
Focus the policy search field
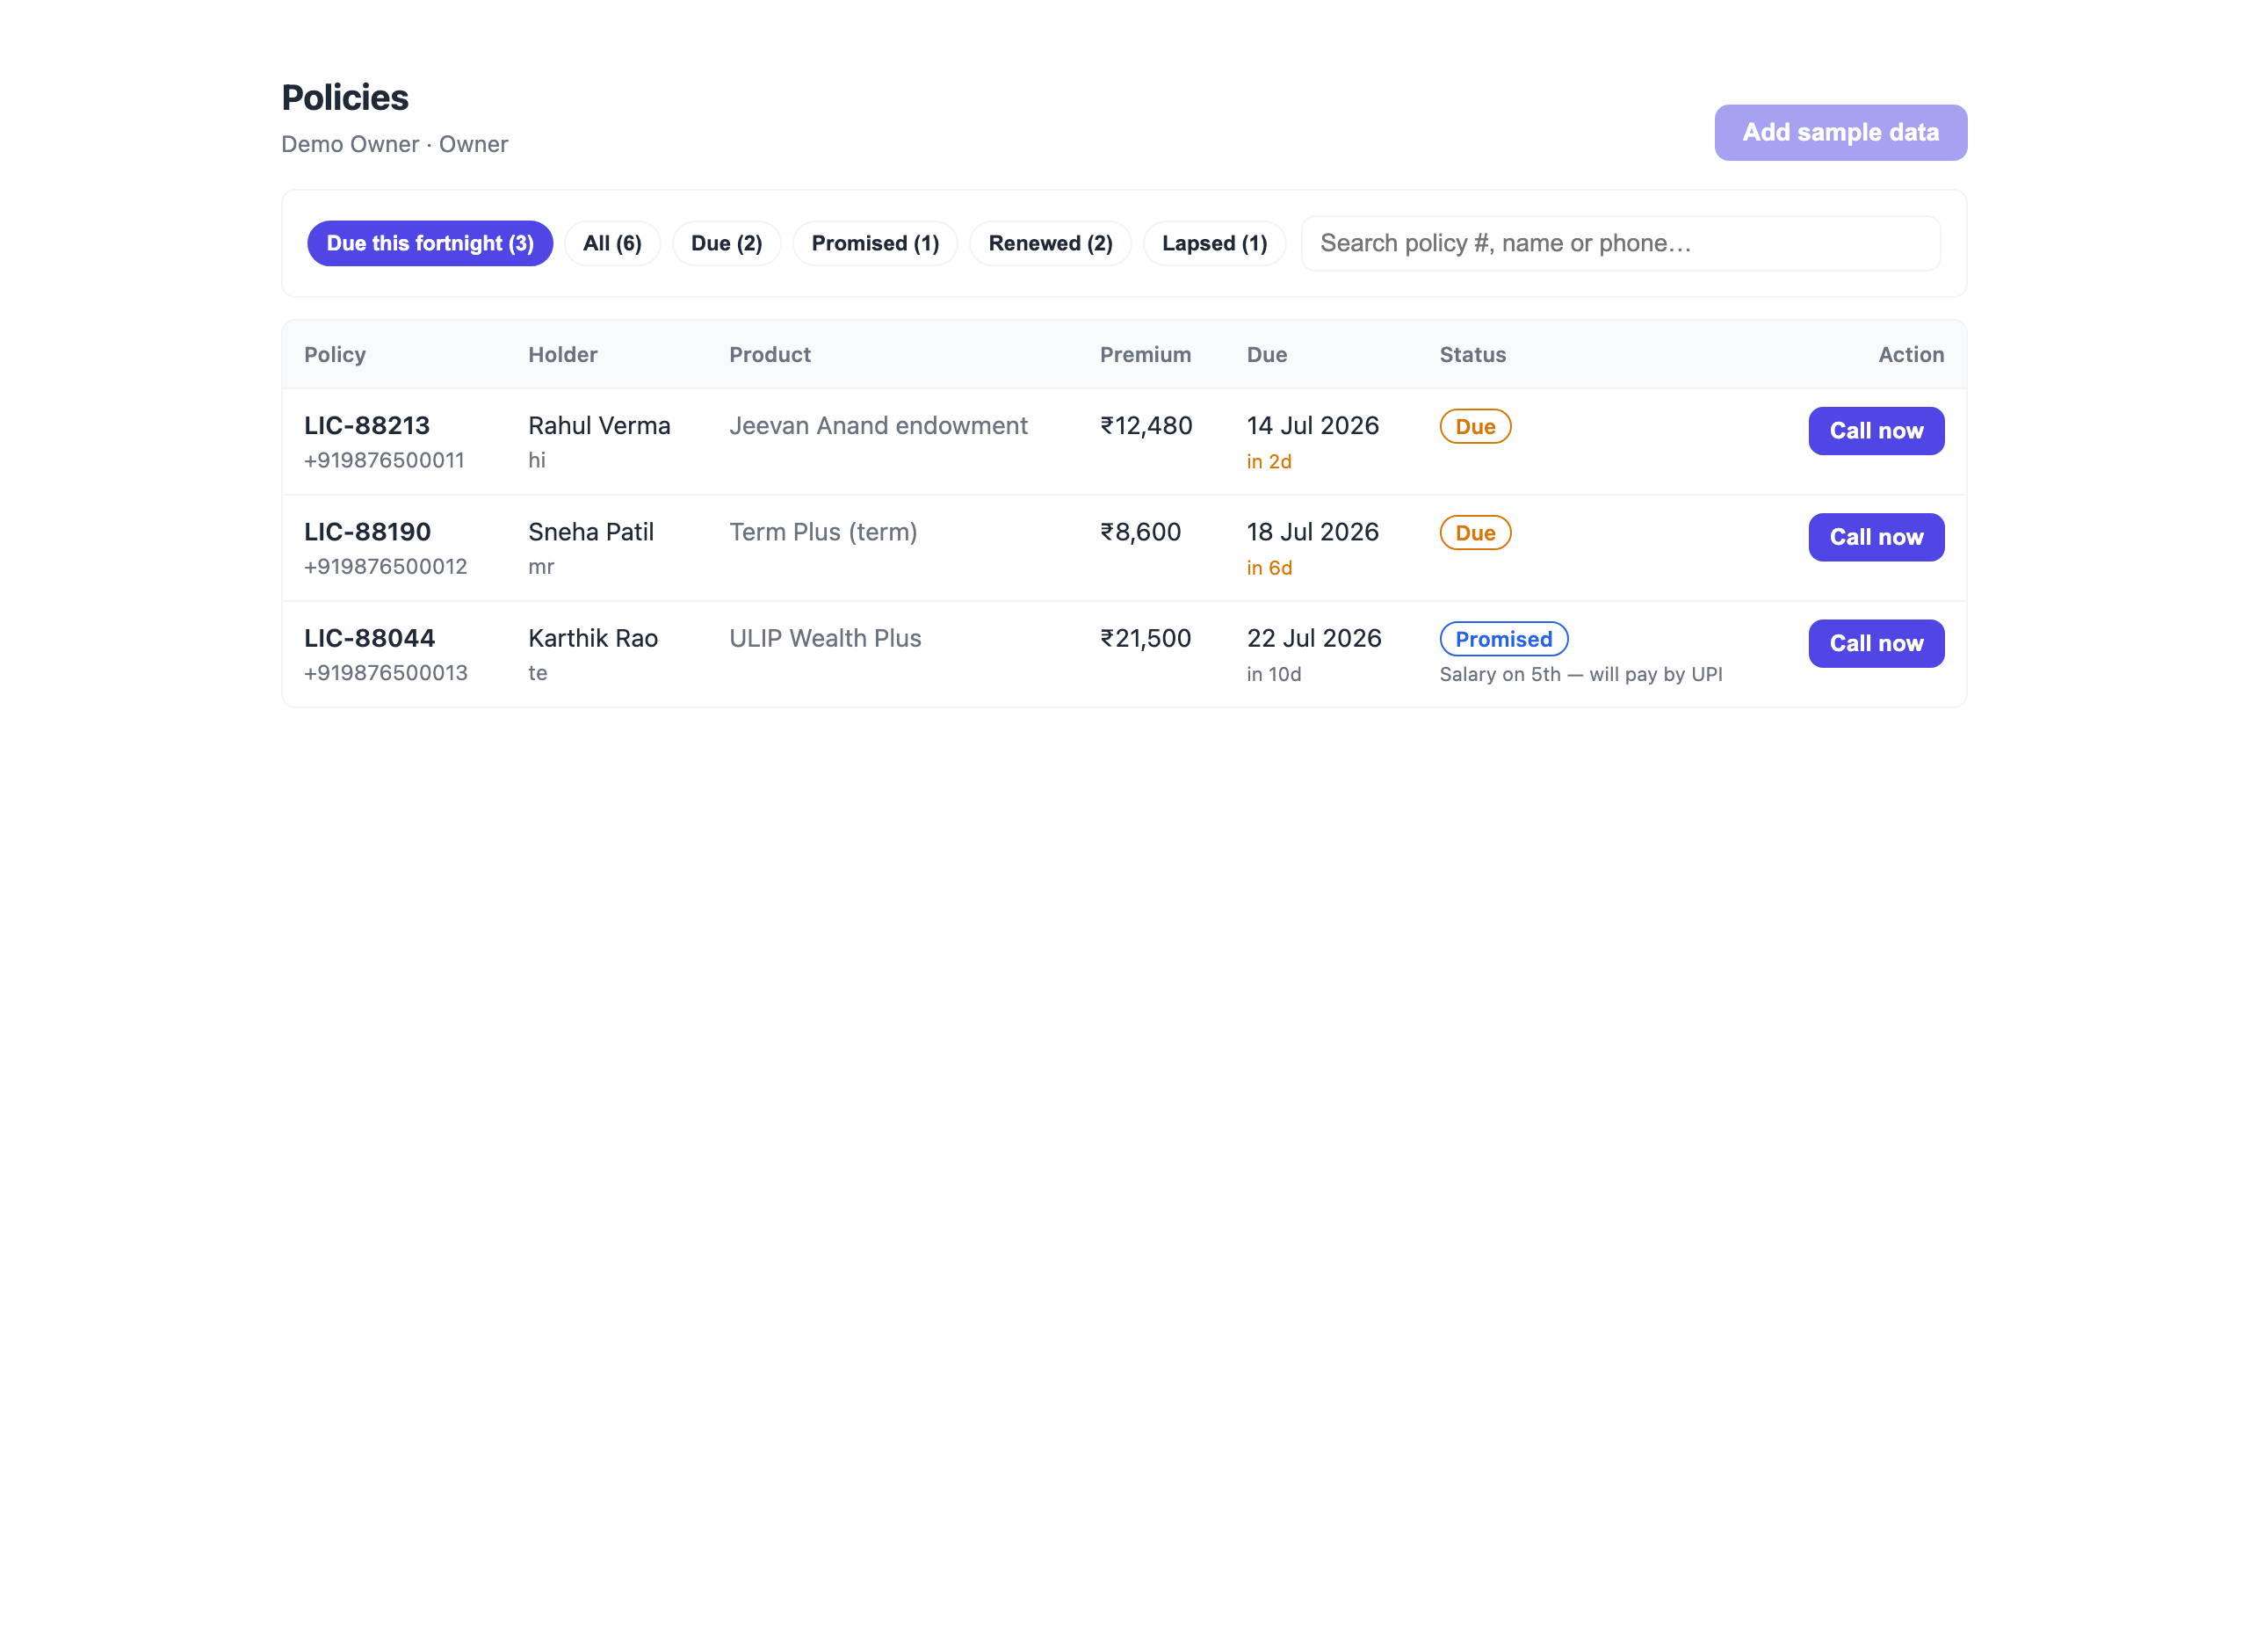tap(1620, 243)
